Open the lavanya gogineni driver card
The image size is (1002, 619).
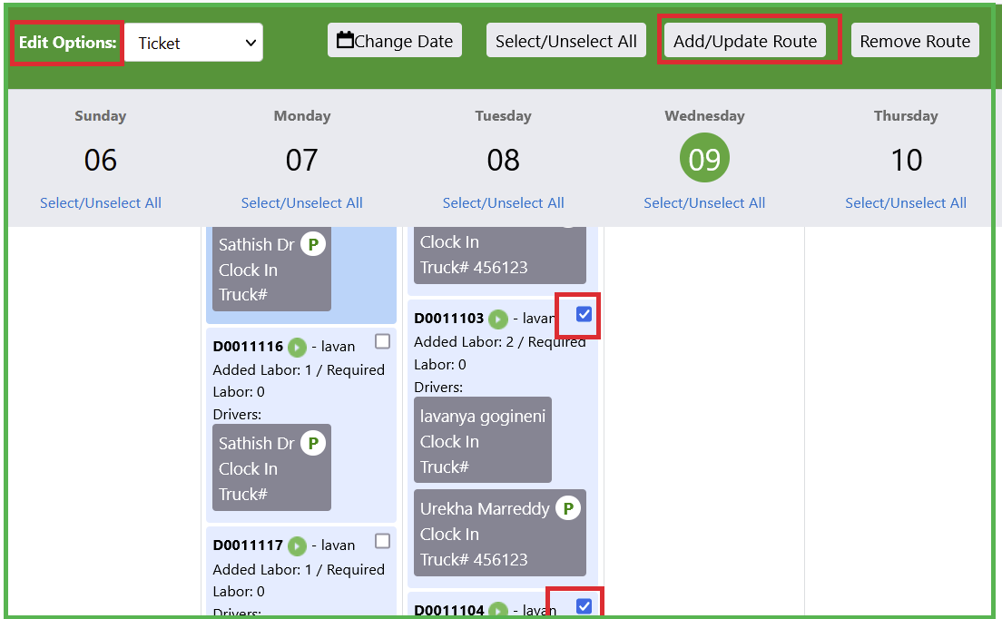tap(483, 439)
